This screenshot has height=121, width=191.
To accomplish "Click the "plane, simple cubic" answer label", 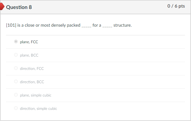I will (x=36, y=95).
